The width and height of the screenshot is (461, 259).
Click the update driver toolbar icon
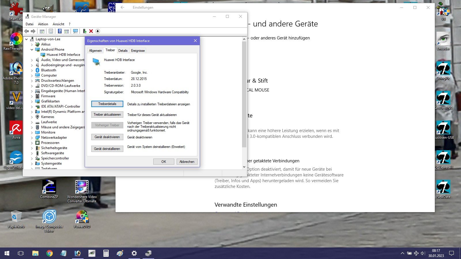84,31
